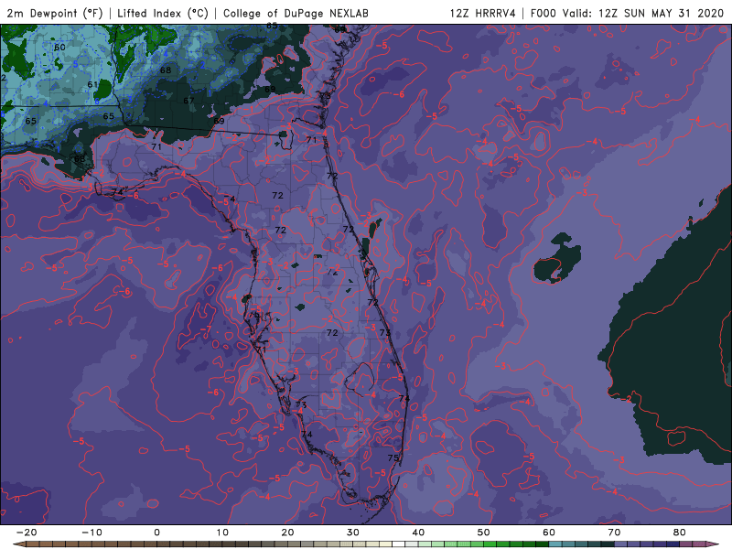Click the "30" color scale label
Screen dimensions: 732x549
(353, 533)
